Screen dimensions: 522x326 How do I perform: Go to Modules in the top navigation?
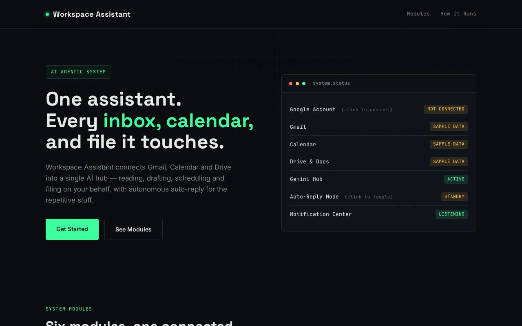coord(418,14)
